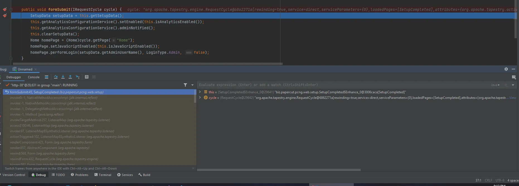This screenshot has width=519, height=186.
Task: Open the Debug tool window button
Action: click(38, 175)
